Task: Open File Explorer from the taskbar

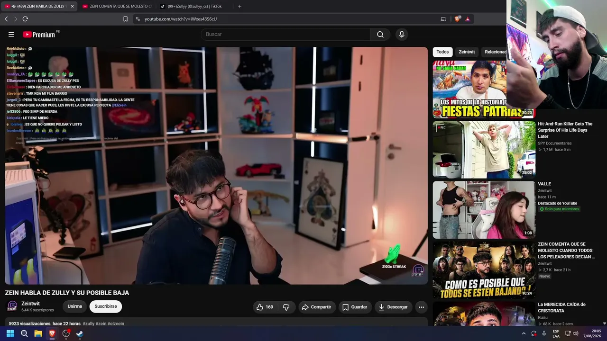Action: point(38,333)
